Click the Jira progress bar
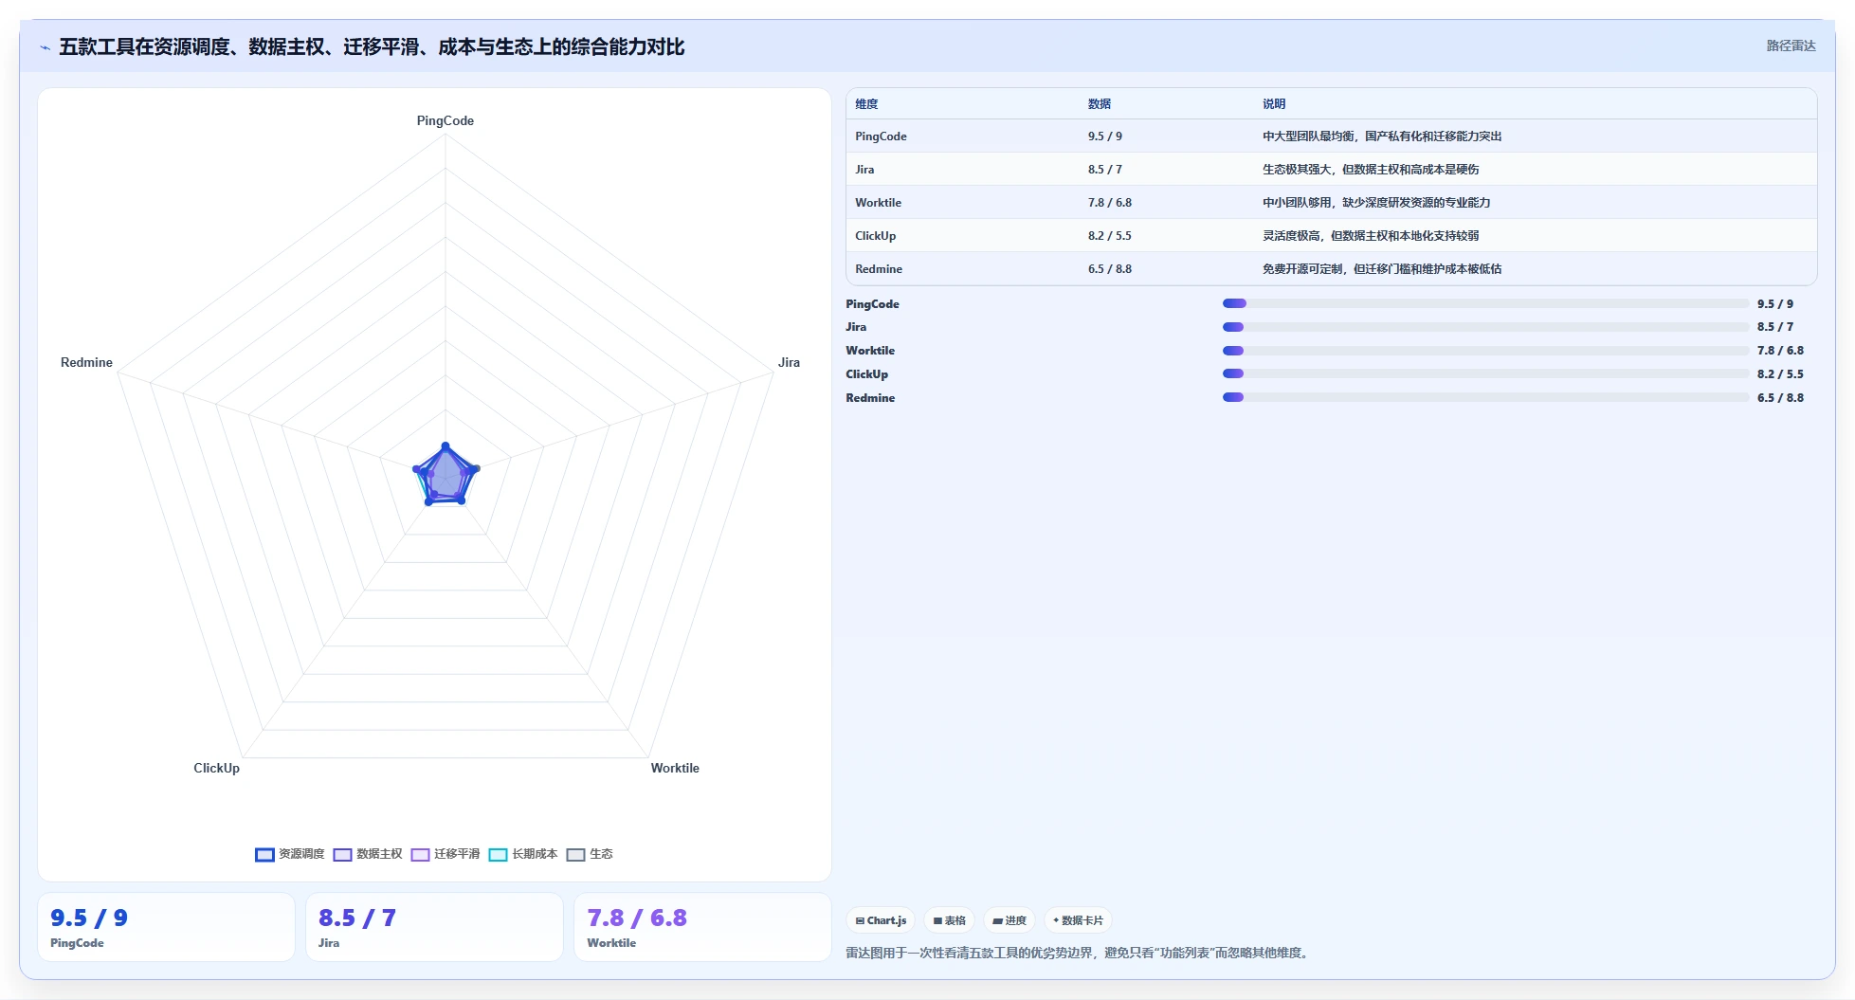Image resolution: width=1855 pixels, height=1000 pixels. 1485,327
